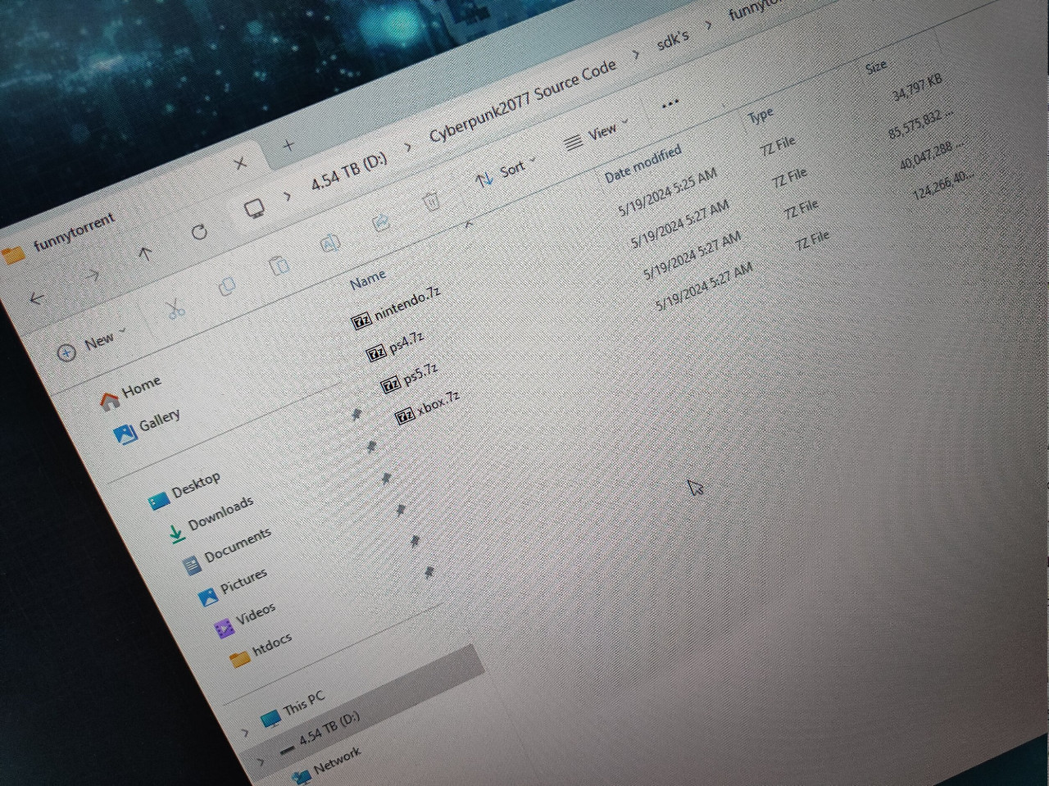Sort by the Type column header
The height and width of the screenshot is (786, 1049).
click(761, 116)
